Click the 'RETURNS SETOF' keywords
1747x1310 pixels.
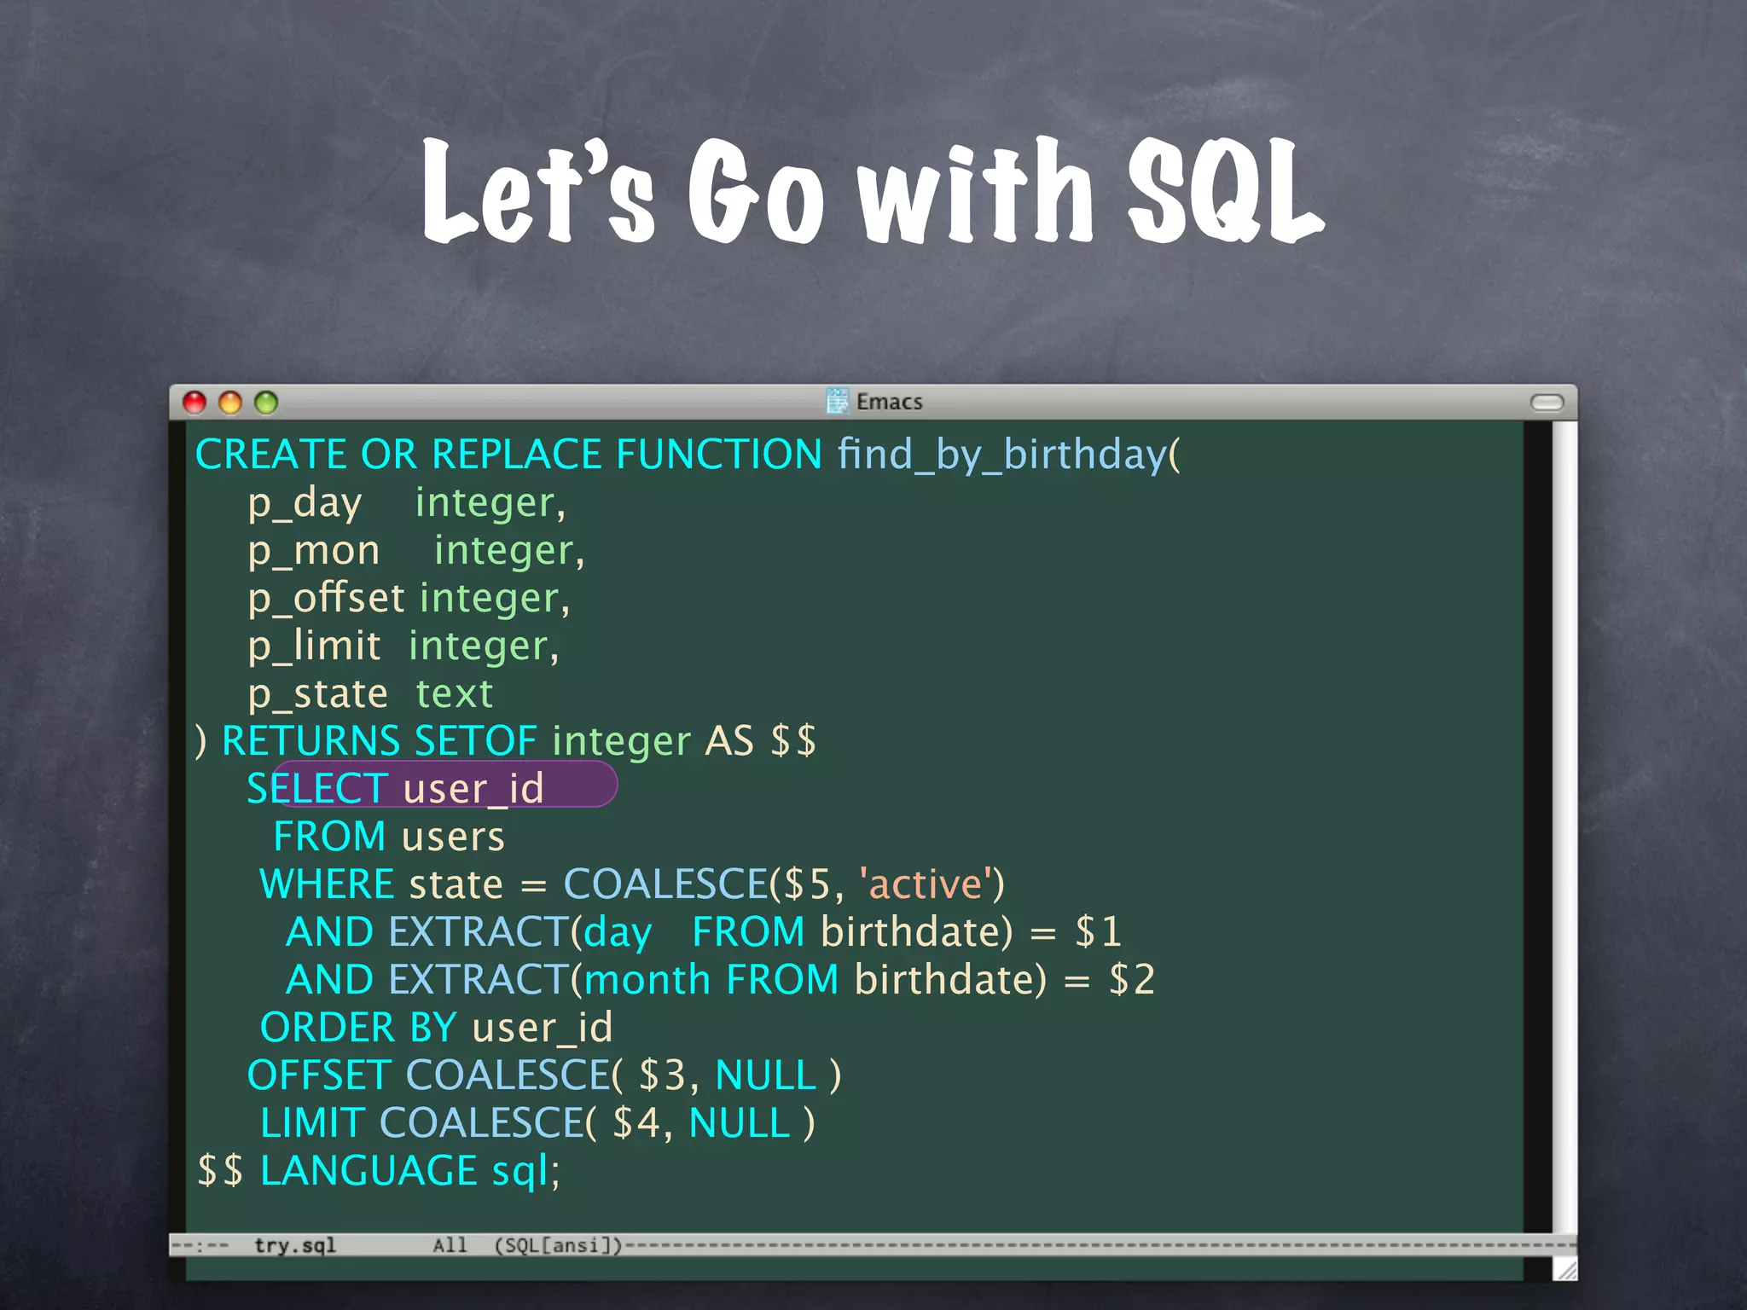tap(379, 740)
